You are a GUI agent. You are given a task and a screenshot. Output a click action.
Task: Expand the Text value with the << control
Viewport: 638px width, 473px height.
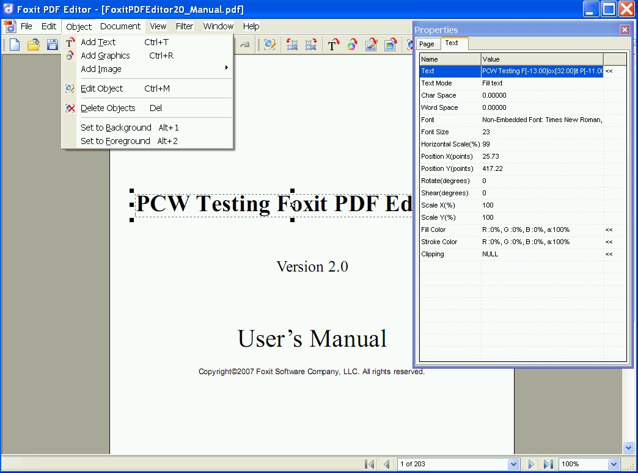click(x=608, y=71)
